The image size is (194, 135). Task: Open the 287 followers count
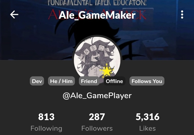(x=97, y=117)
